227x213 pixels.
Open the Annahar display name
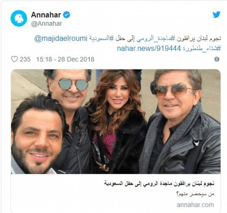(x=46, y=15)
